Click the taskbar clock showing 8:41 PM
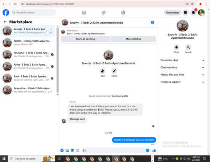 196,159
